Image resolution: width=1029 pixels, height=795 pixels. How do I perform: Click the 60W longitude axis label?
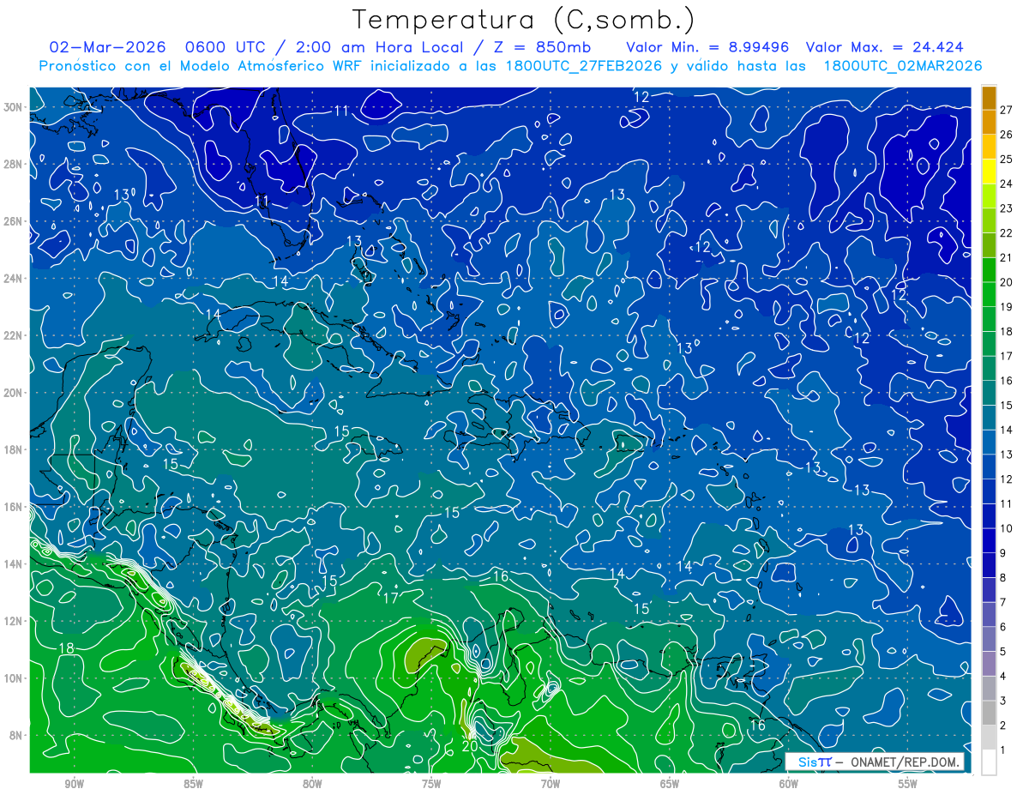tap(789, 785)
